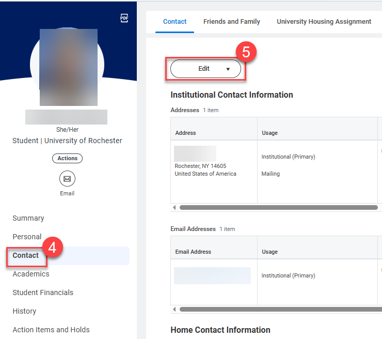Click the Home Contact Information heading

coord(220,330)
